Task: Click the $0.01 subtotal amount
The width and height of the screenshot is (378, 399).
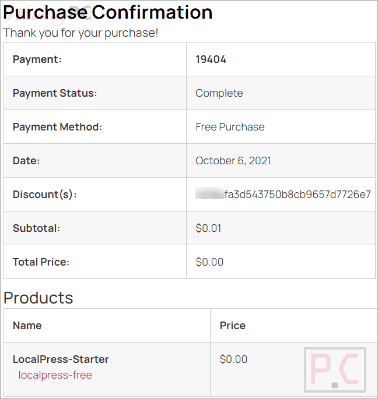Action: coord(208,228)
